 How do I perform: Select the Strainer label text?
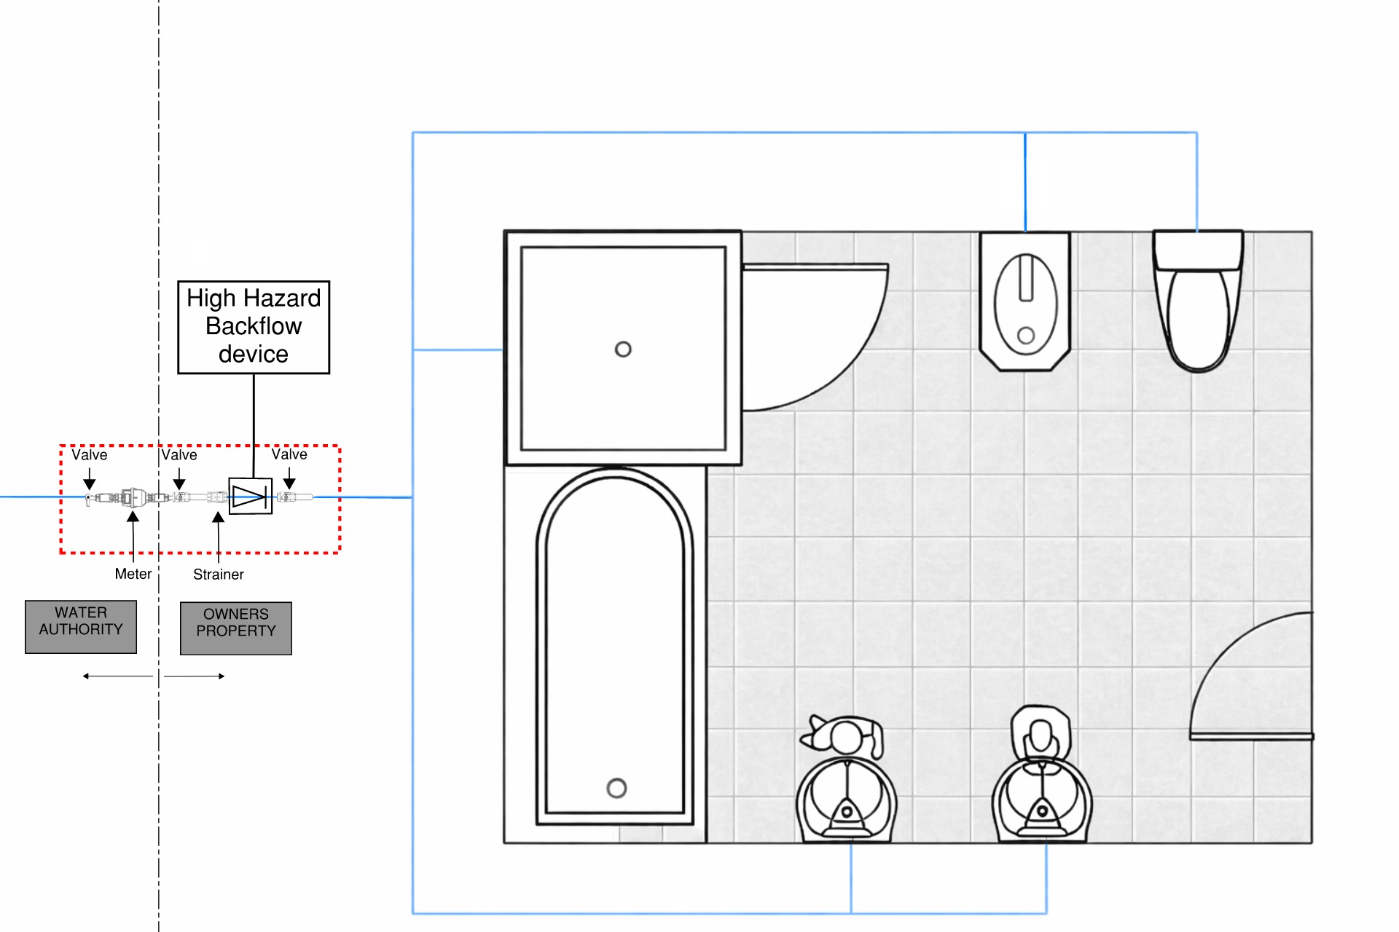pyautogui.click(x=219, y=574)
